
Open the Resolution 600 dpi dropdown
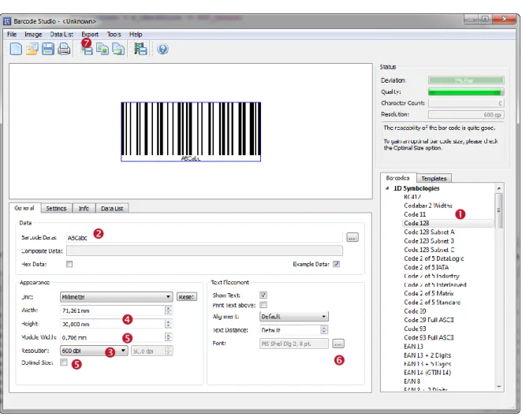pos(94,351)
